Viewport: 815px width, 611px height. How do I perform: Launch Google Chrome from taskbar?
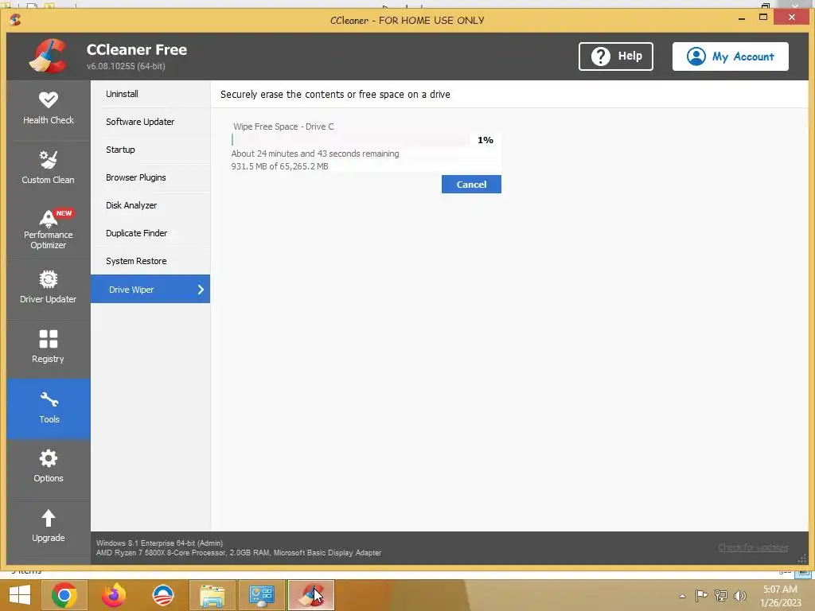pos(64,595)
